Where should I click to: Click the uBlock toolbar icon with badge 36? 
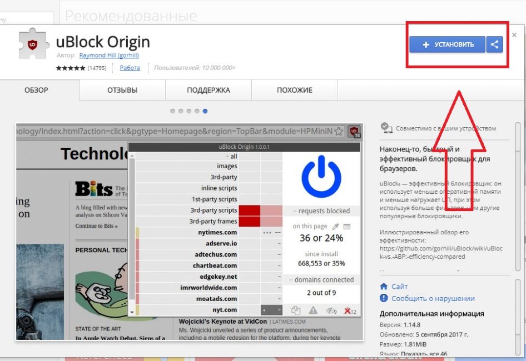pyautogui.click(x=354, y=132)
